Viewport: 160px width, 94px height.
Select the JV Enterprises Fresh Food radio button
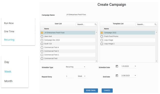42,33
